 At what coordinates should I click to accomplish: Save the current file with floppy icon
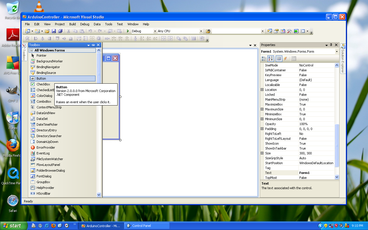54,31
